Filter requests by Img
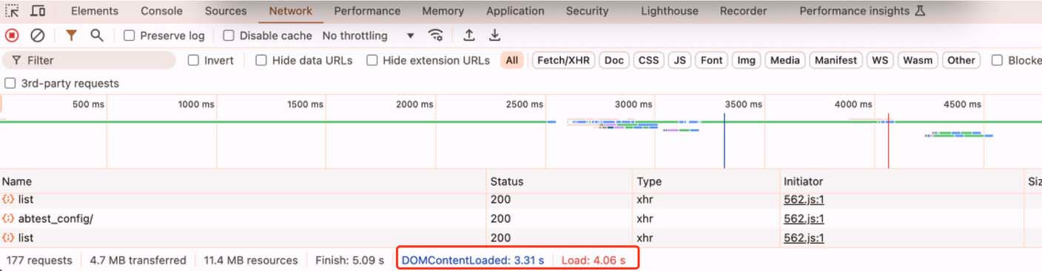The width and height of the screenshot is (1042, 271). pos(746,61)
